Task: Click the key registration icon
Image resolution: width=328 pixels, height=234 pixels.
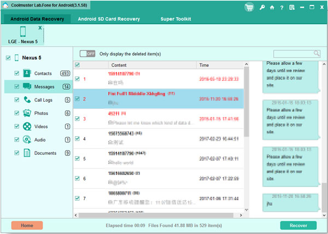Action: click(262, 8)
